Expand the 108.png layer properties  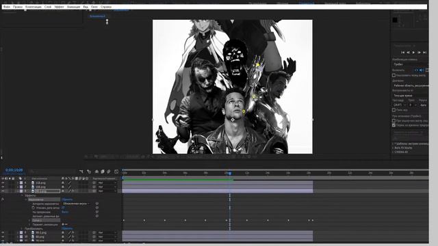pos(18,187)
